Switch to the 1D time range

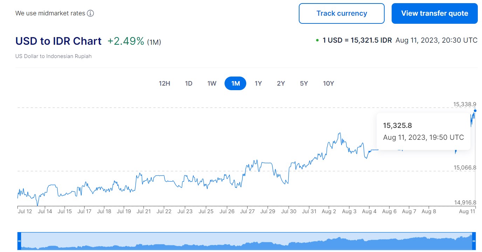(x=188, y=84)
